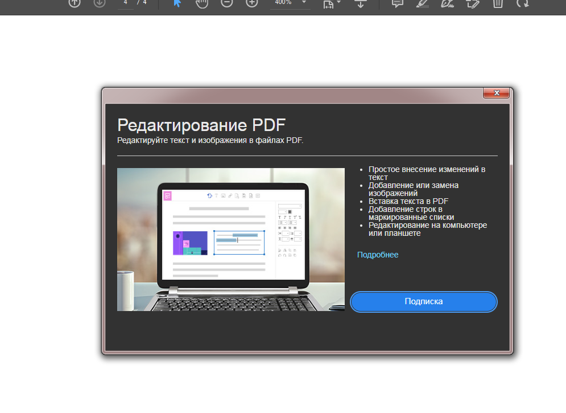Zoom out with the minus icon
The image size is (566, 413).
(x=227, y=3)
